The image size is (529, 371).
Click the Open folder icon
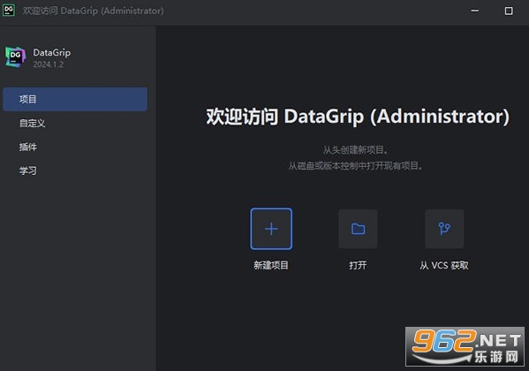click(x=358, y=229)
